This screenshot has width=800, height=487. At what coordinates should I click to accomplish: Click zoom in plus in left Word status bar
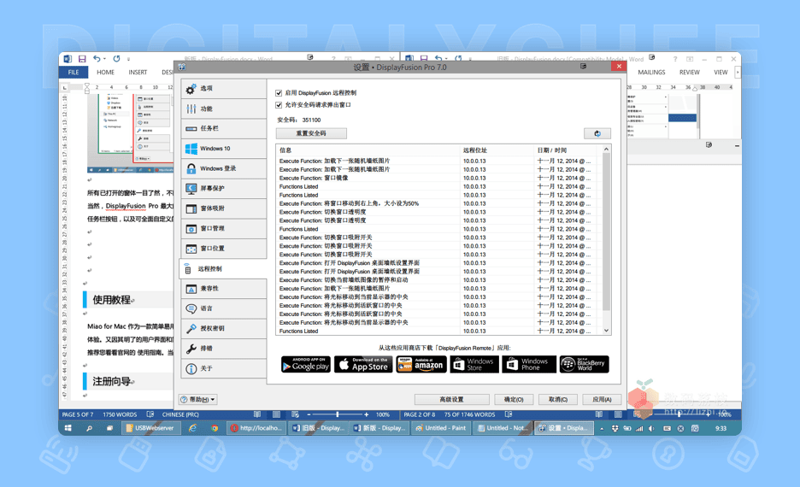[367, 414]
